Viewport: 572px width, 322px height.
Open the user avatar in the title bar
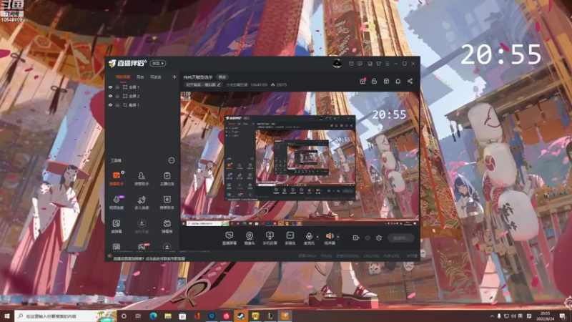click(337, 64)
